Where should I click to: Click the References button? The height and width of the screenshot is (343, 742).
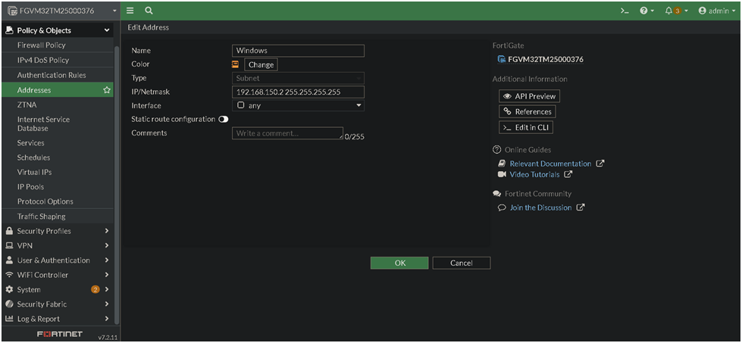(x=528, y=111)
